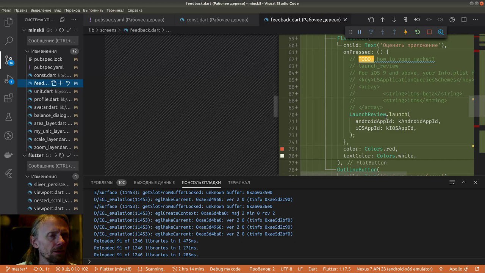Click the Step Over debug button
Image resolution: width=485 pixels, height=273 pixels.
pos(371,32)
